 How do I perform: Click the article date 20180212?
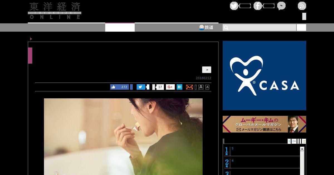tap(203, 78)
